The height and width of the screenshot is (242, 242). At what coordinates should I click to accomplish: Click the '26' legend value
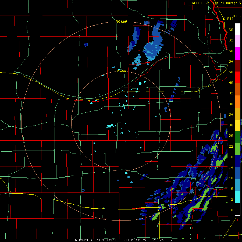(x=231, y=136)
